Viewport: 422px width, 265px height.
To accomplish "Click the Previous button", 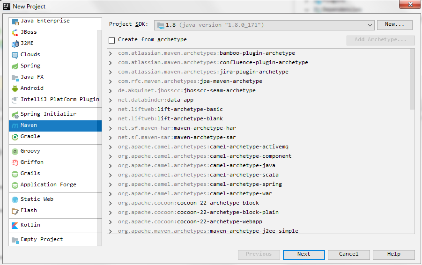I will [x=259, y=255].
